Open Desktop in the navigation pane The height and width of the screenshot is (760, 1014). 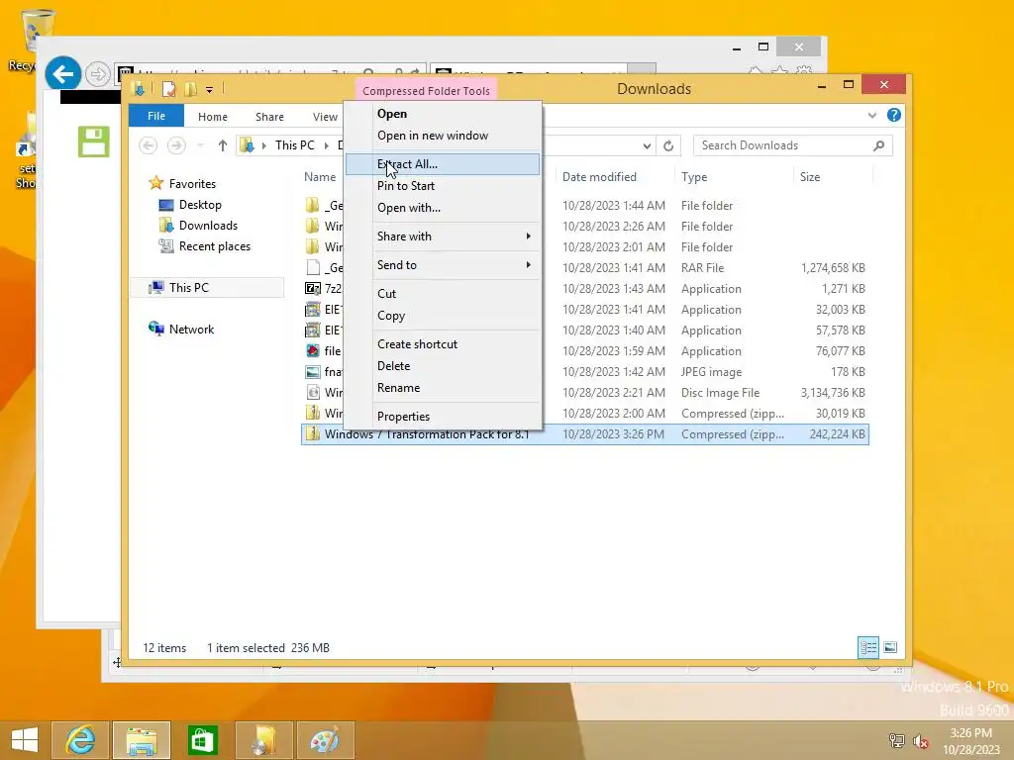(x=200, y=205)
